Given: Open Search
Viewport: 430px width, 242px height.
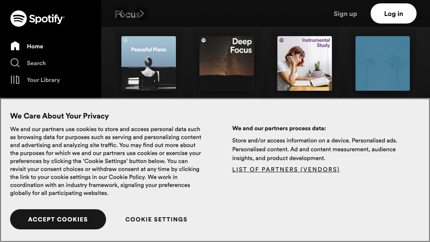Looking at the screenshot, I should [x=36, y=63].
